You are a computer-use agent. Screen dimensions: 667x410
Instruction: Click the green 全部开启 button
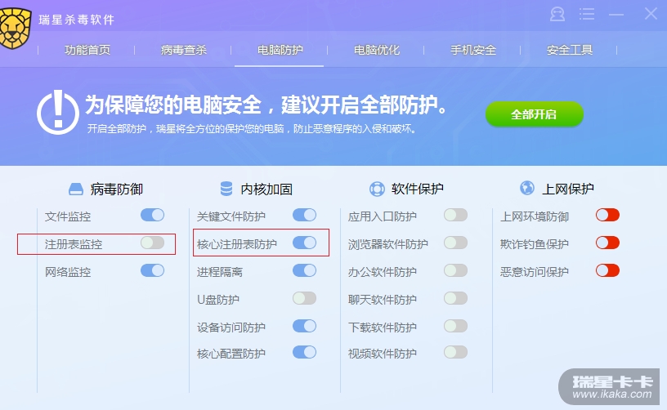pos(535,114)
